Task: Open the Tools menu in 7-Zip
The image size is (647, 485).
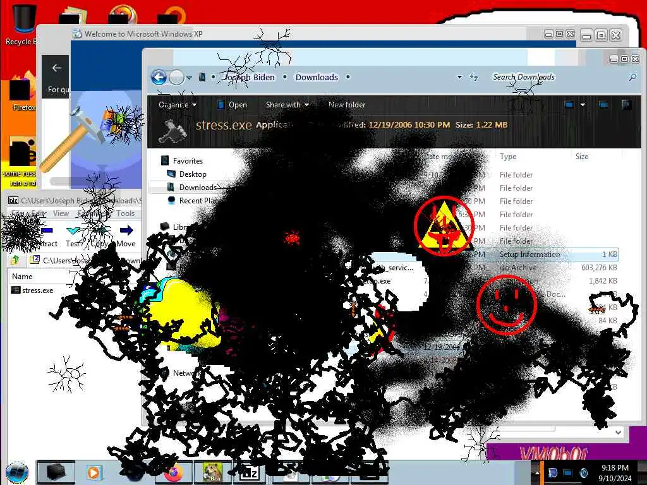Action: tap(125, 213)
